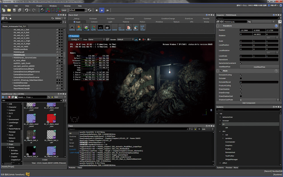
Task: Uncheck SameJointsConstraint checkbox
Action: pyautogui.click(x=241, y=63)
